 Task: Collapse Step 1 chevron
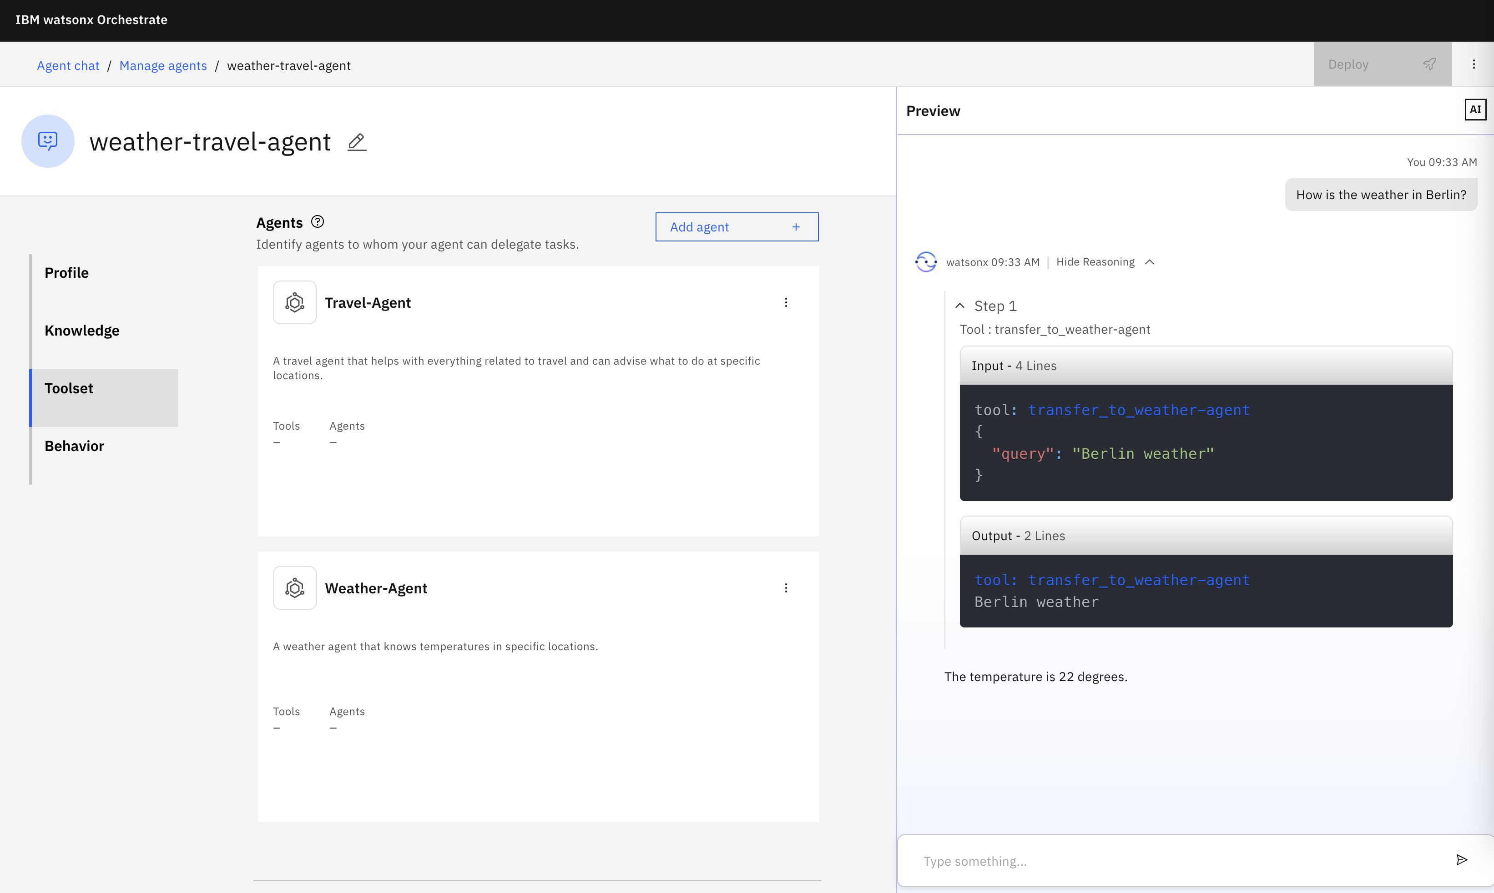[x=959, y=306]
